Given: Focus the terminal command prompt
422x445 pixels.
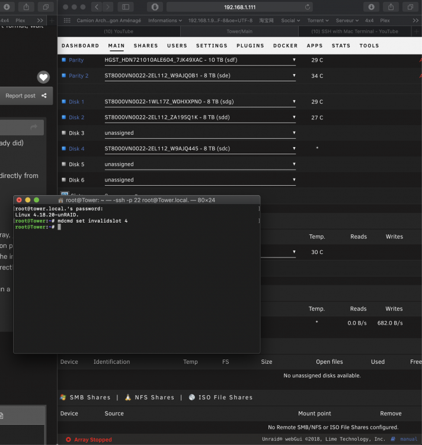Looking at the screenshot, I should point(59,227).
